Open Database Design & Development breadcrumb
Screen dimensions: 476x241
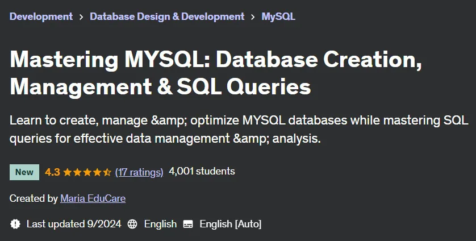click(x=167, y=16)
